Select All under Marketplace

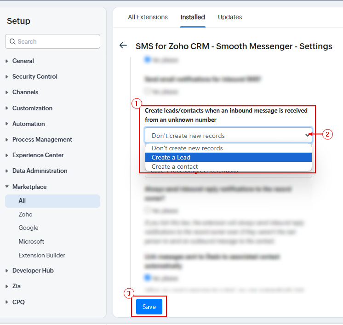point(52,201)
